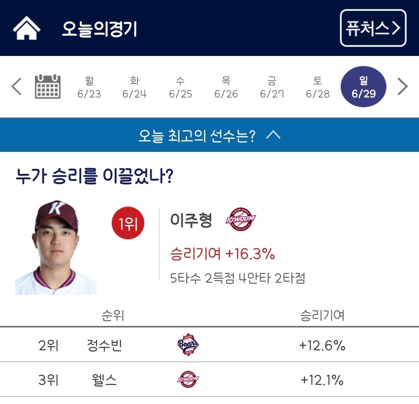Tap the red 1위 rank badge
Screen dimensions: 419x404
pyautogui.click(x=128, y=223)
